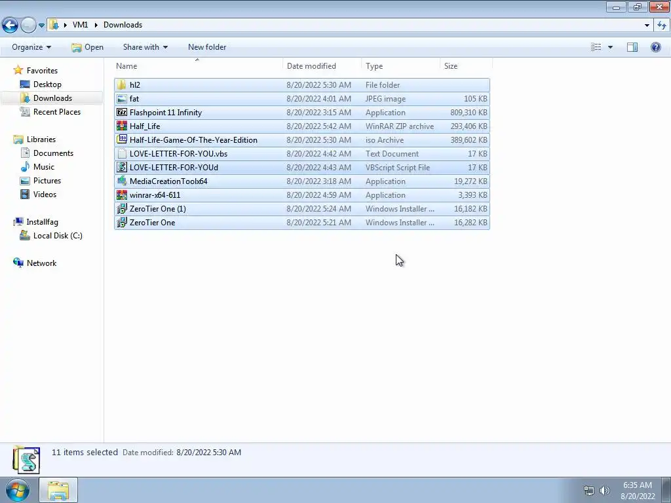Select the Flashpoint 11 Infinity 7z icon
This screenshot has width=671, height=503.
click(122, 113)
